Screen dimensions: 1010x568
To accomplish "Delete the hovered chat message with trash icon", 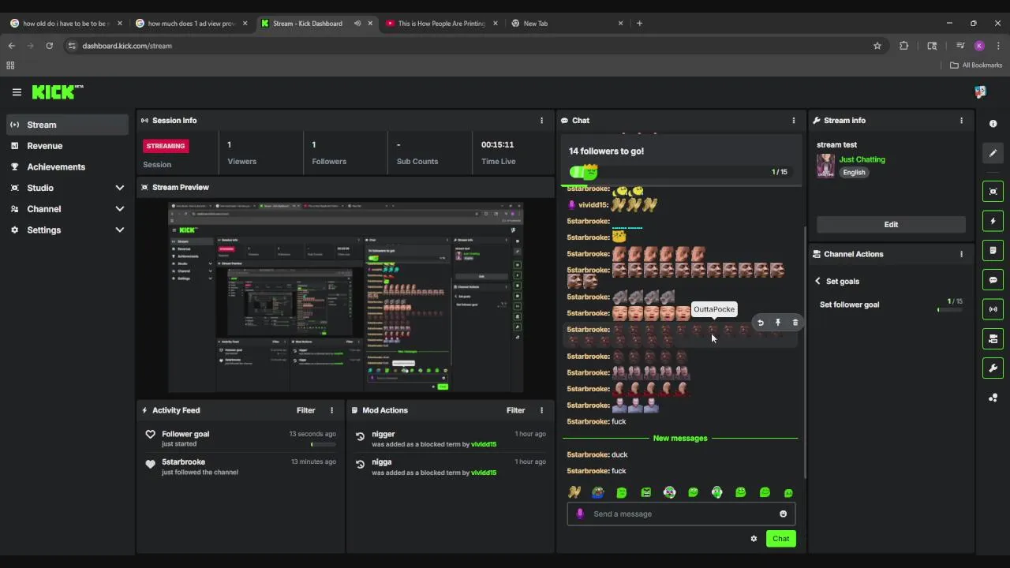I will click(795, 323).
